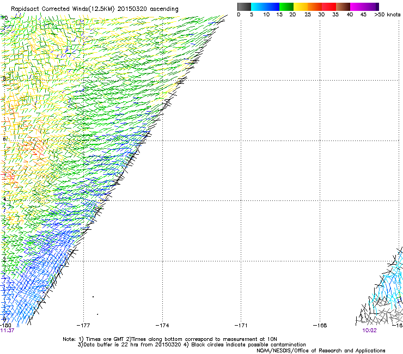Click the red 30-35 knots legend swatch
The width and height of the screenshot is (403, 354).
coord(329,7)
